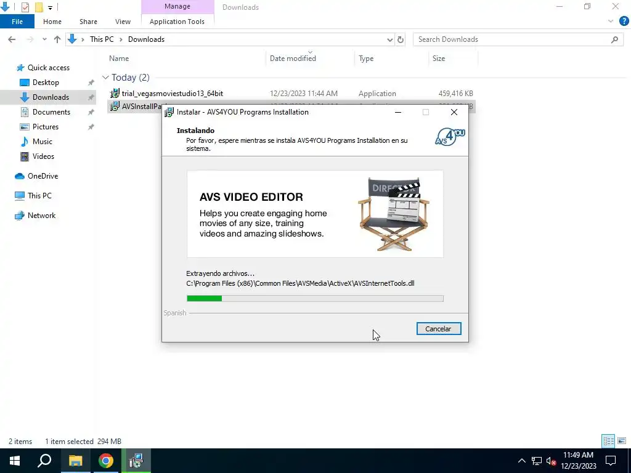Screen dimensions: 631x473
Task: Close the AVS4YOU installer window
Action: (454, 112)
